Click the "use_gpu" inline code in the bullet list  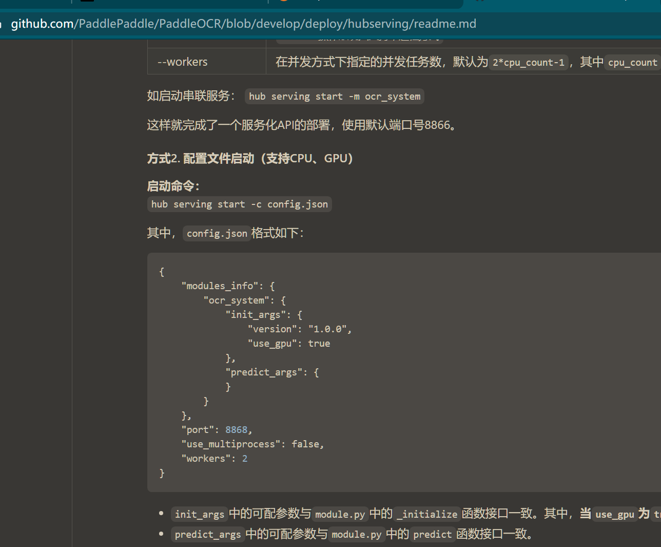[x=614, y=514]
